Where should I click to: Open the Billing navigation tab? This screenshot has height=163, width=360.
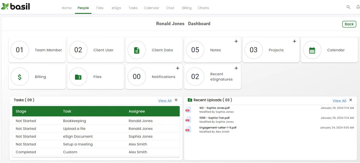[x=186, y=8]
